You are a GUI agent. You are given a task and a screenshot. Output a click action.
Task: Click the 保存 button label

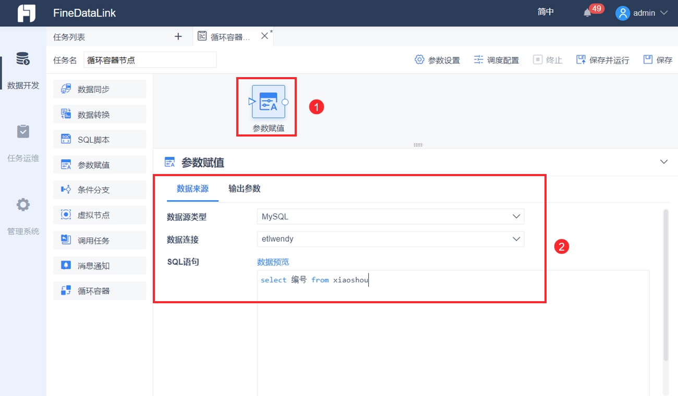tap(664, 60)
